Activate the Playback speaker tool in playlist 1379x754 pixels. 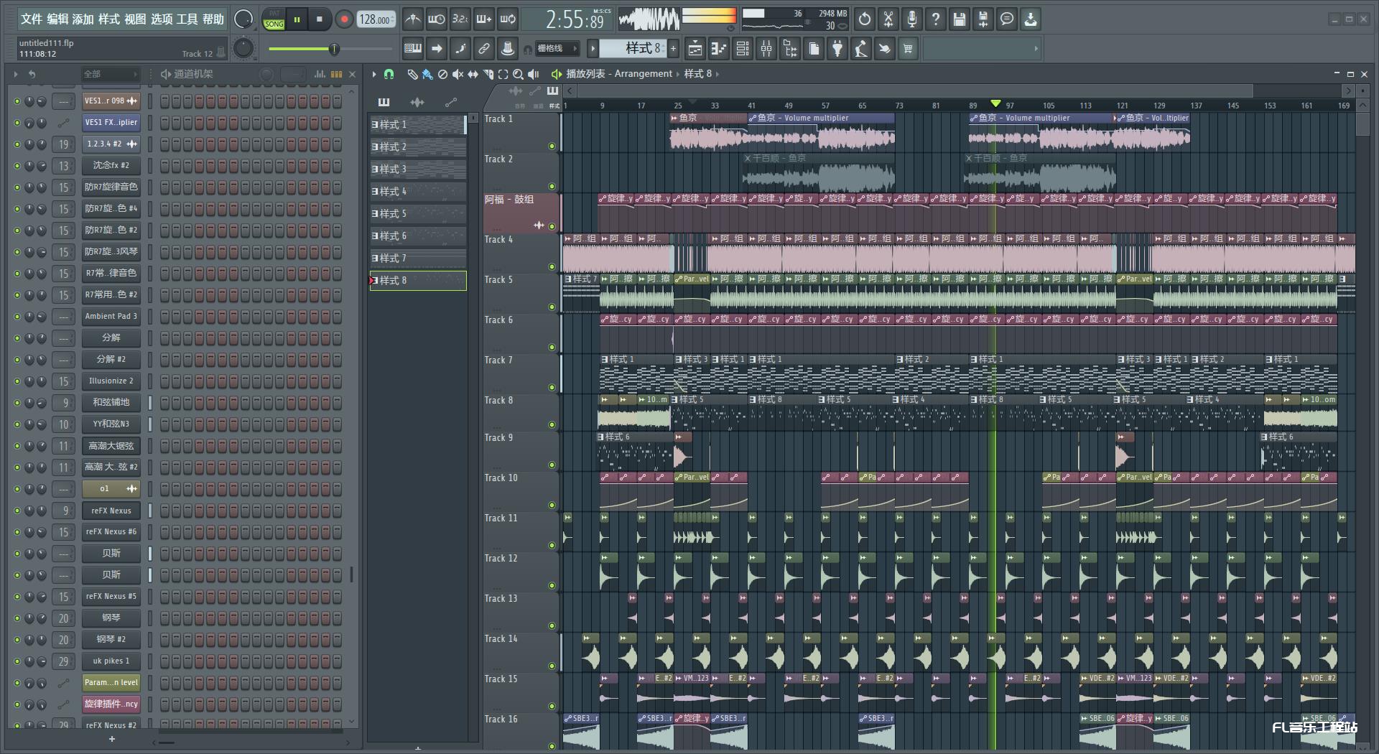click(533, 74)
